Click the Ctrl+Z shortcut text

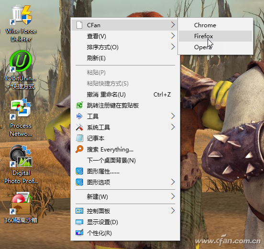tap(162, 94)
